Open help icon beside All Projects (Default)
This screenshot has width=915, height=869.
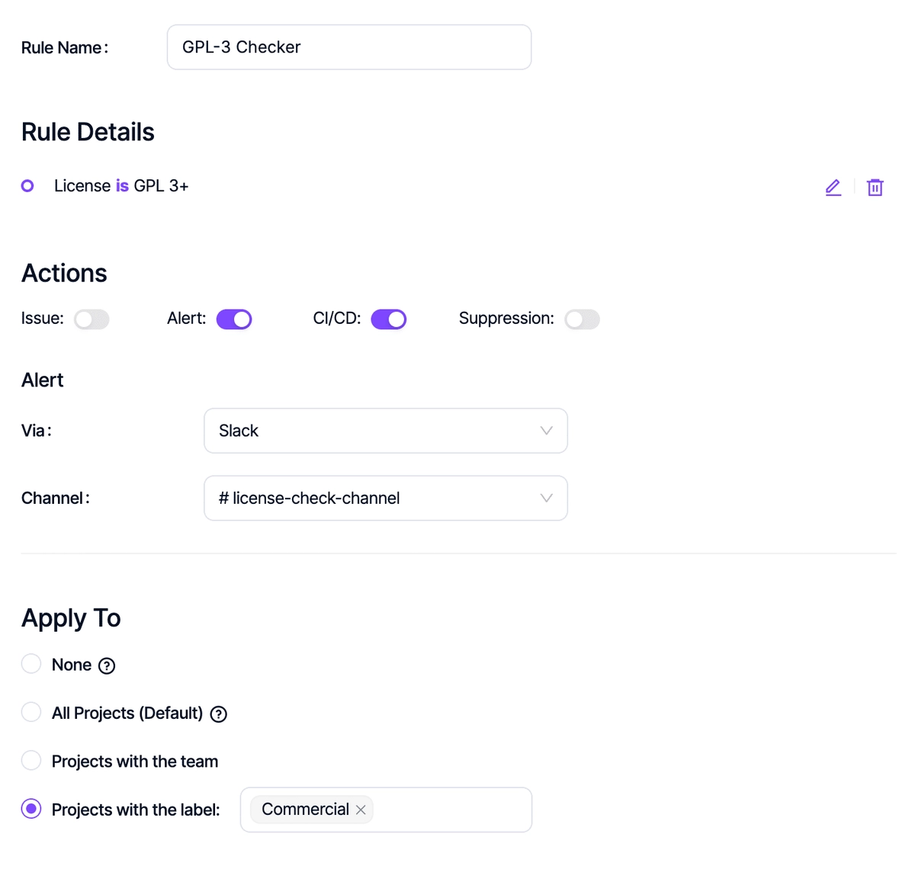point(219,714)
